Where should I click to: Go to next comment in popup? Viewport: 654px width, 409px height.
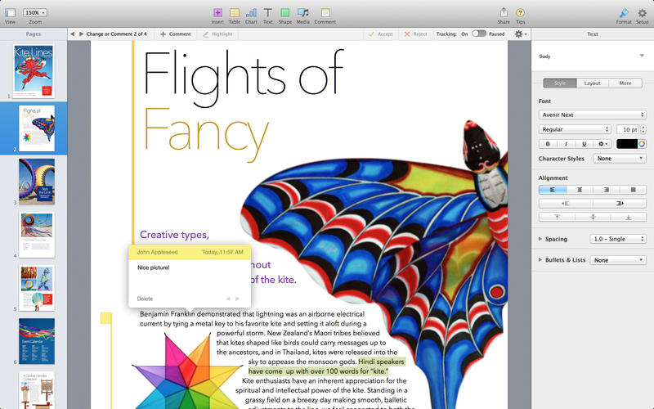click(238, 299)
